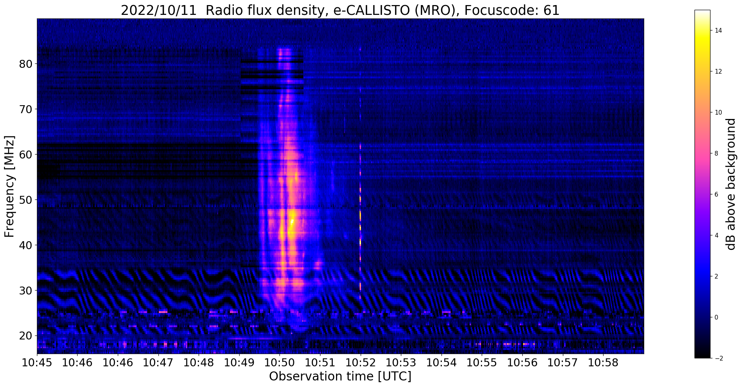Click the 0 dB colorbar tick label
This screenshot has height=387, width=742.
tap(716, 317)
